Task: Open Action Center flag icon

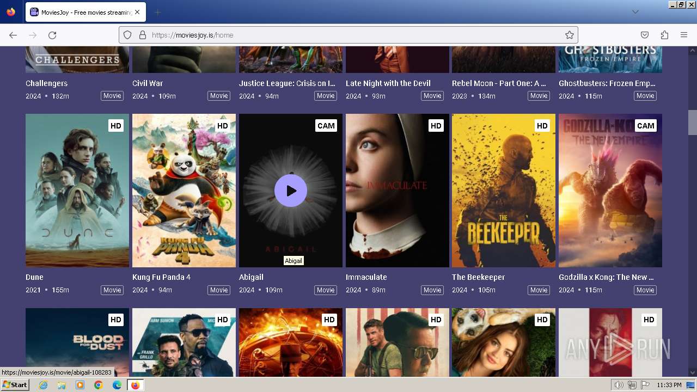Action: tap(645, 385)
